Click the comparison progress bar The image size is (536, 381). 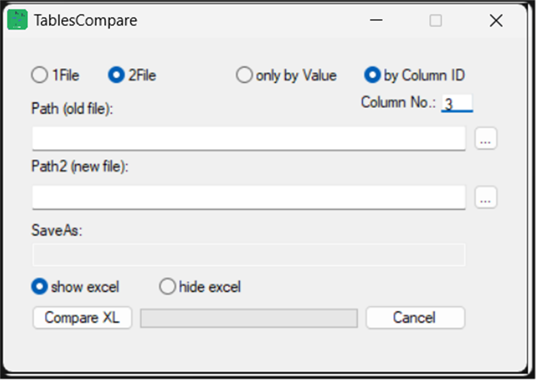click(249, 318)
